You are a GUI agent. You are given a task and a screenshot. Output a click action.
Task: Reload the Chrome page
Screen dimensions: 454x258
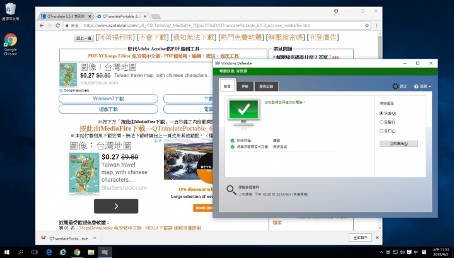click(57, 25)
